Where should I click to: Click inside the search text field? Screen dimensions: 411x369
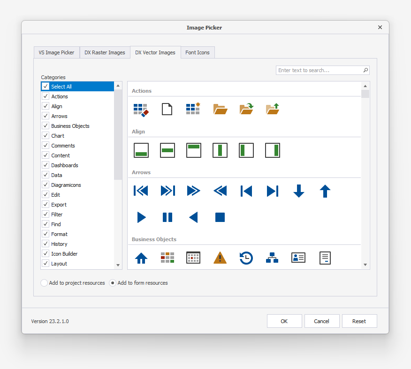click(x=319, y=70)
